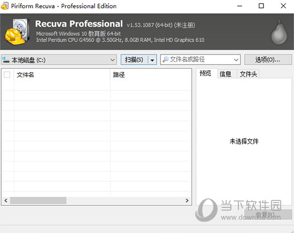Viewport: 294px width, 233px height.
Task: Click the Piriform pear logo icon
Action: [280, 32]
